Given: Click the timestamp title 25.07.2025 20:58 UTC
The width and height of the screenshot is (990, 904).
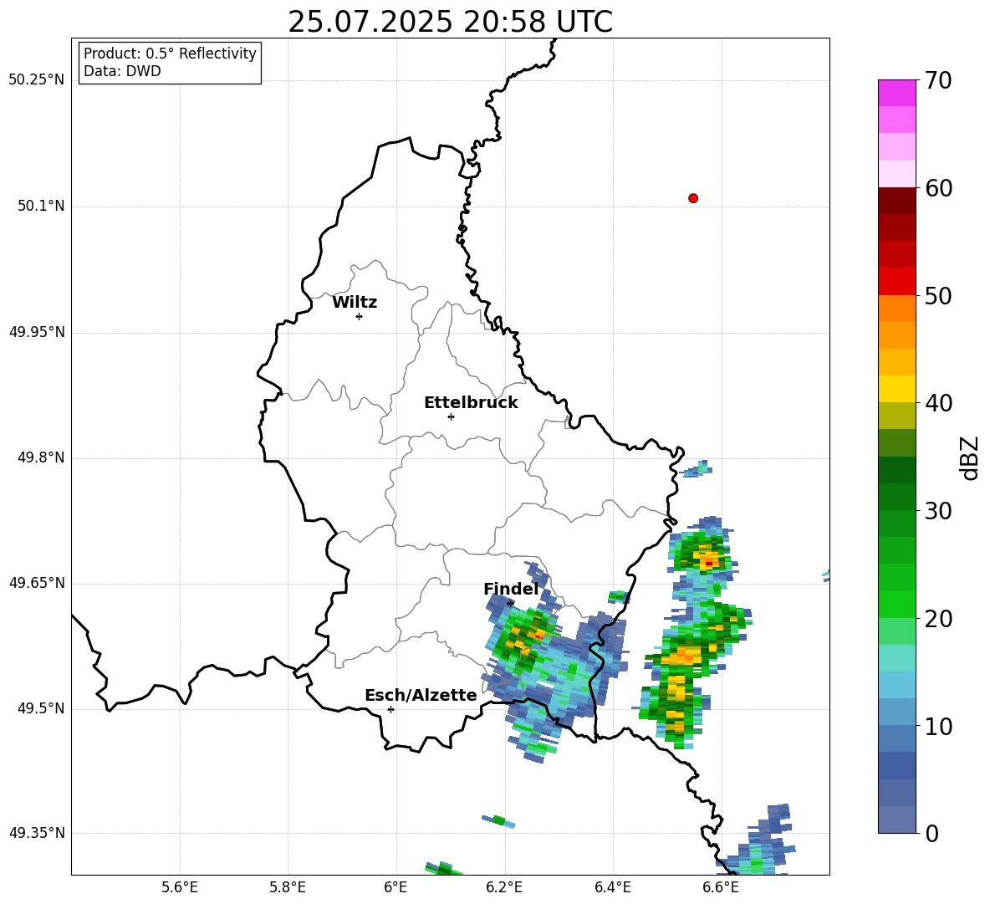Looking at the screenshot, I should tap(450, 23).
